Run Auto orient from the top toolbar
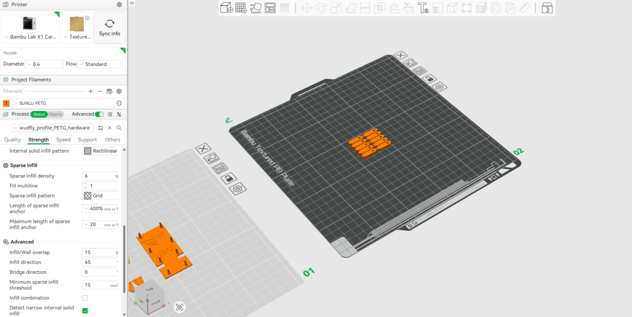The width and height of the screenshot is (632, 317). (256, 8)
